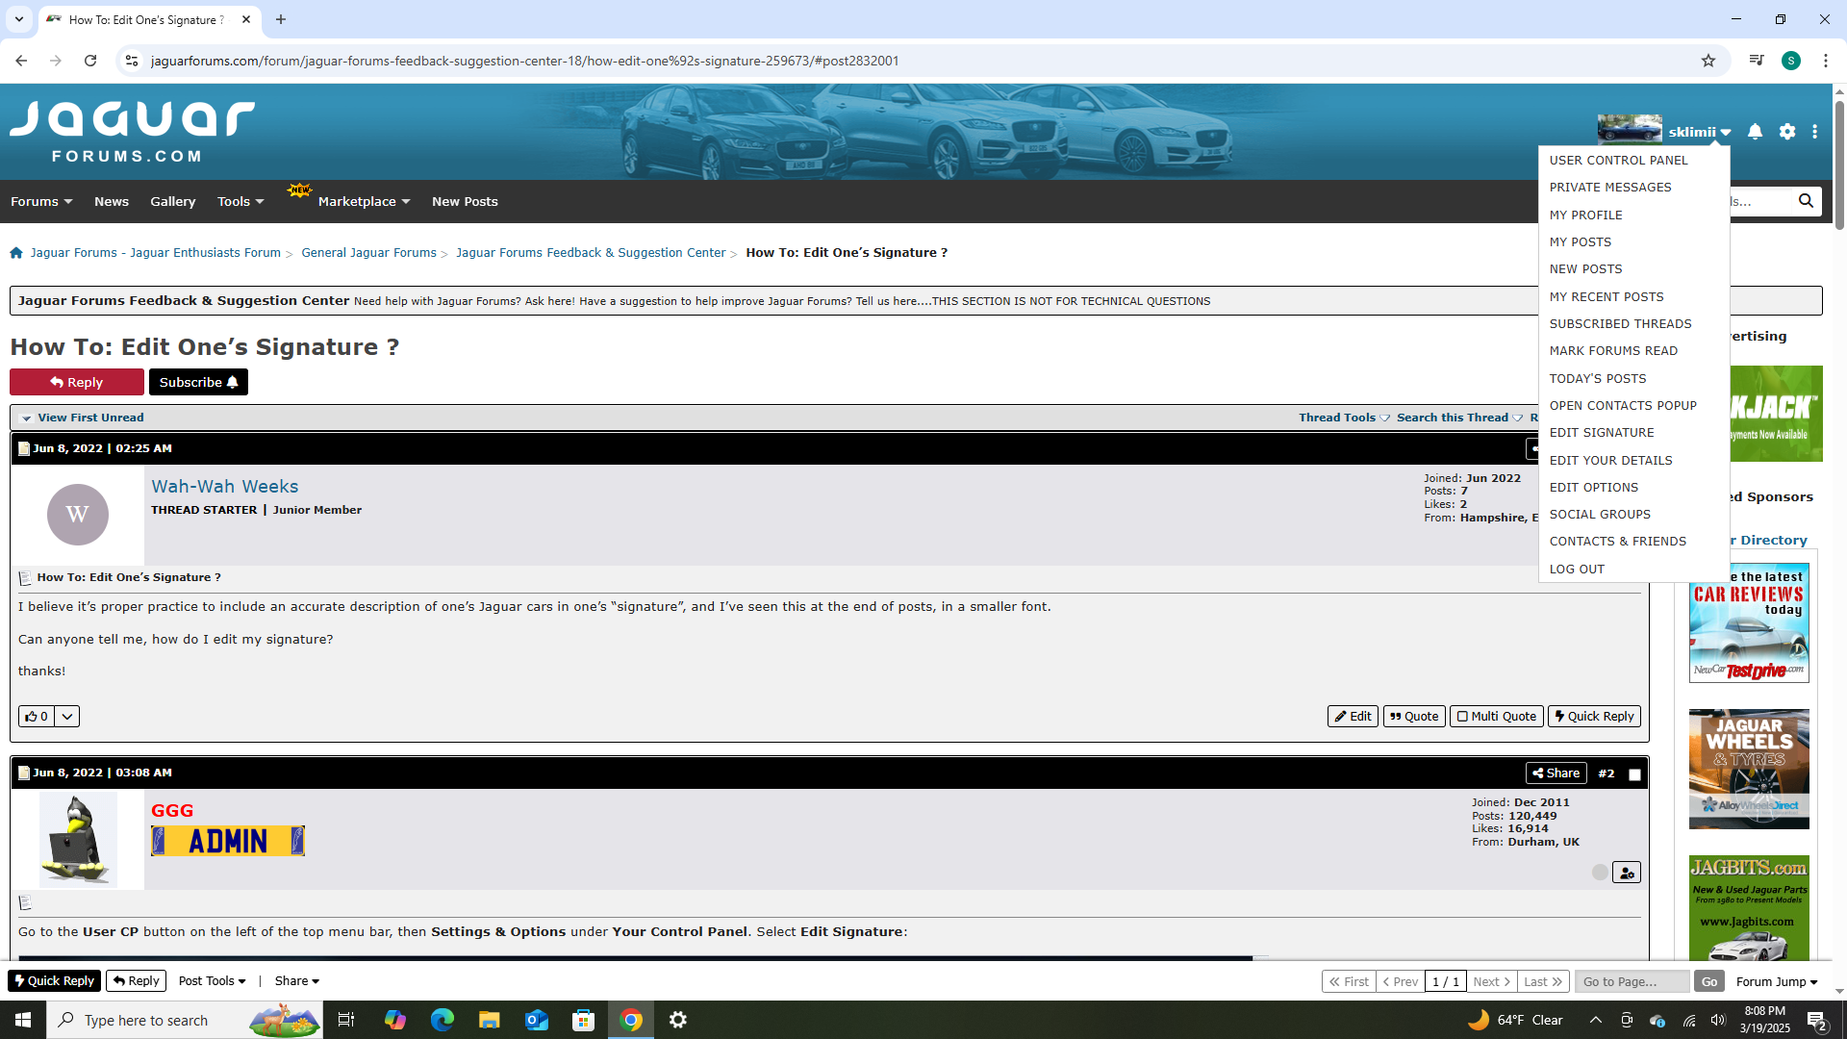The height and width of the screenshot is (1039, 1847).
Task: Open Chrome settings from the Windows taskbar
Action: coord(677,1020)
